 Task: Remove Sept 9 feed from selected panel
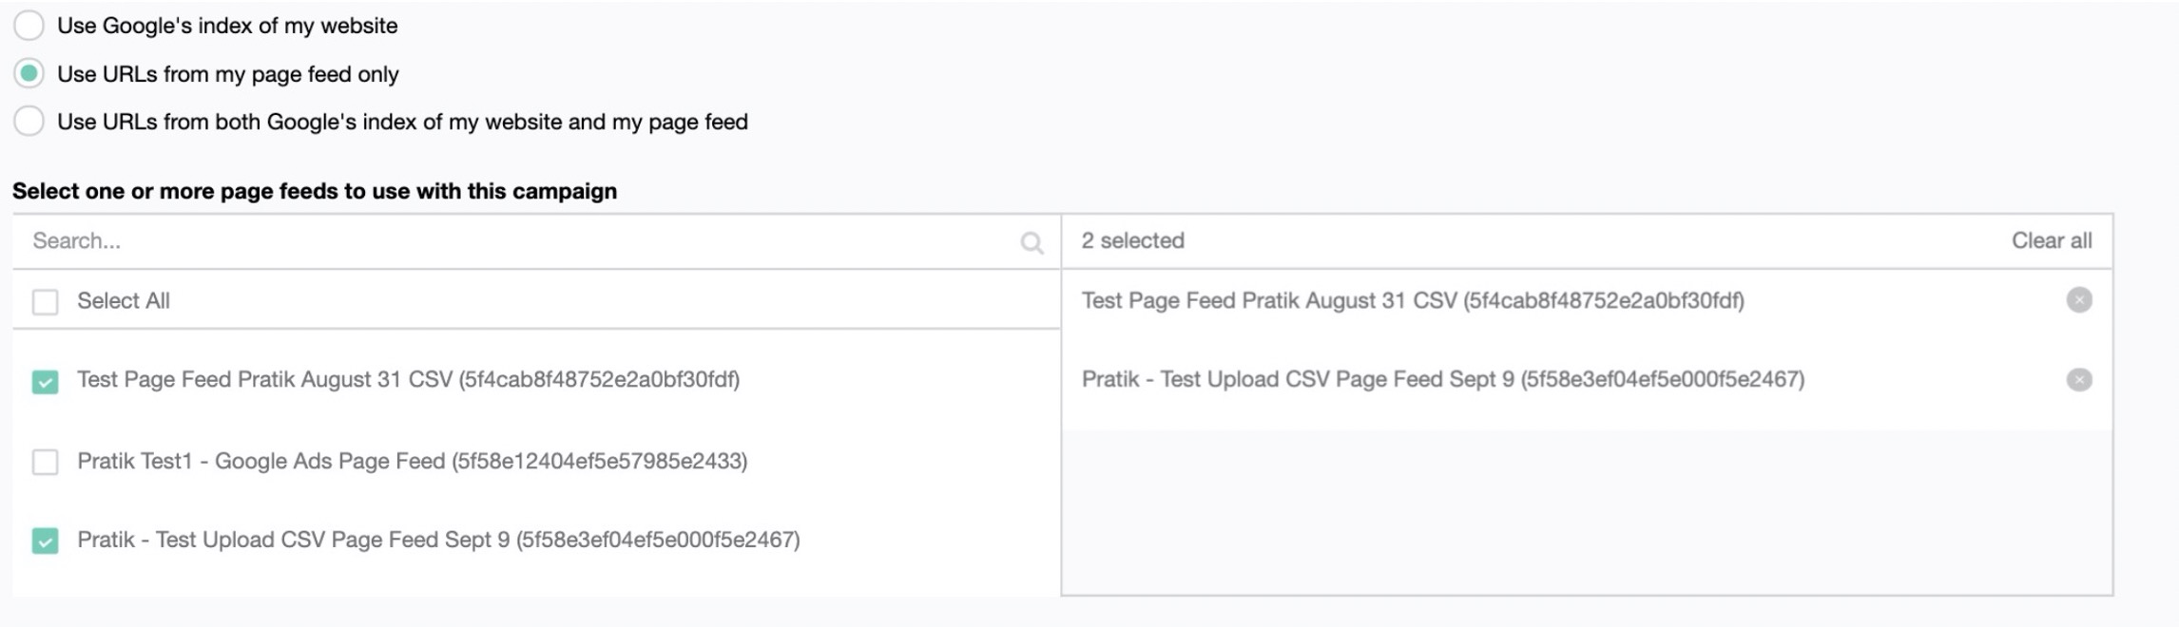[2079, 380]
